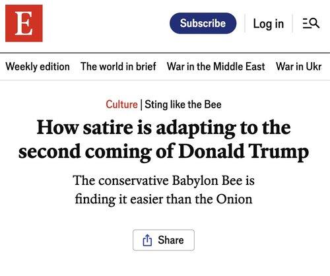Click the blue Subscribe button
Screen dimensions: 330x276
click(203, 23)
